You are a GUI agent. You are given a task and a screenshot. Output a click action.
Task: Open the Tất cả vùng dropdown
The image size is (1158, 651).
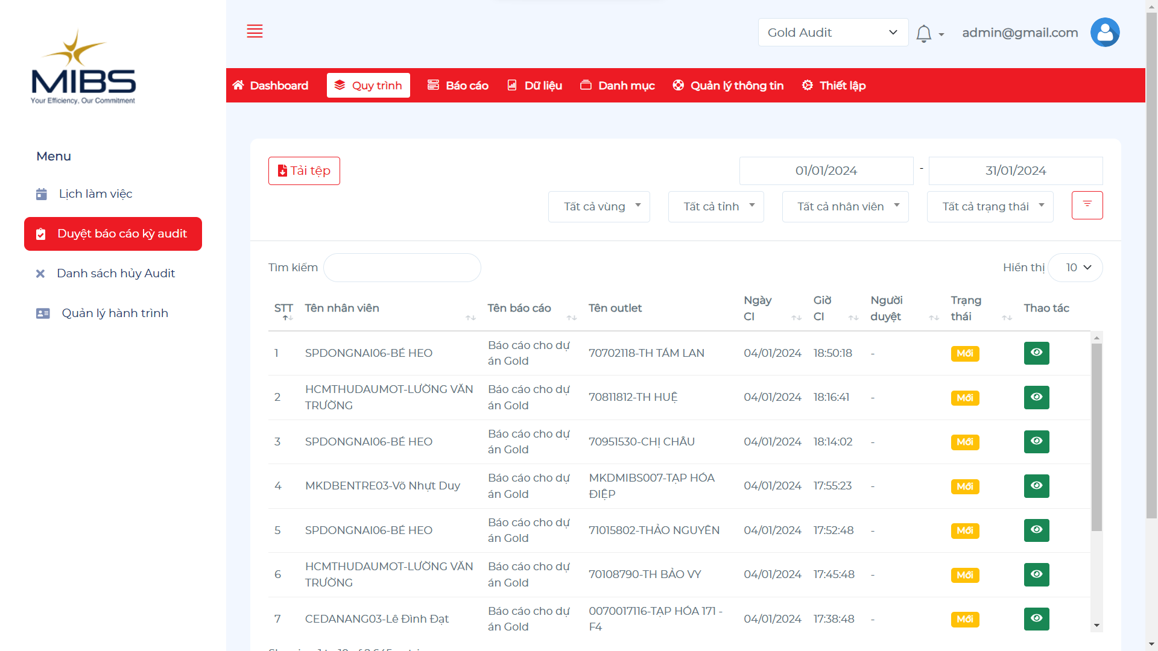point(599,207)
